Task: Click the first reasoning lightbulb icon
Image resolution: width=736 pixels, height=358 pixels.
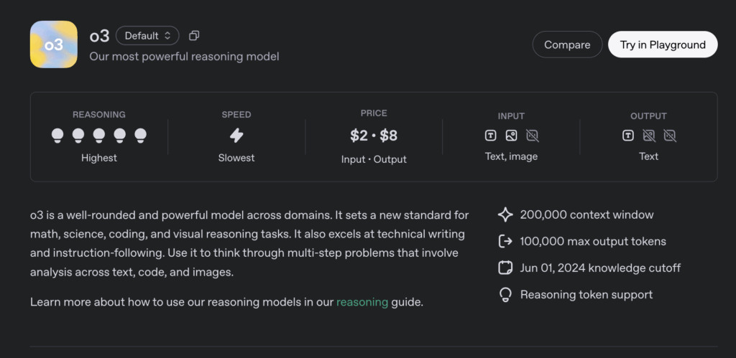Action: [57, 136]
